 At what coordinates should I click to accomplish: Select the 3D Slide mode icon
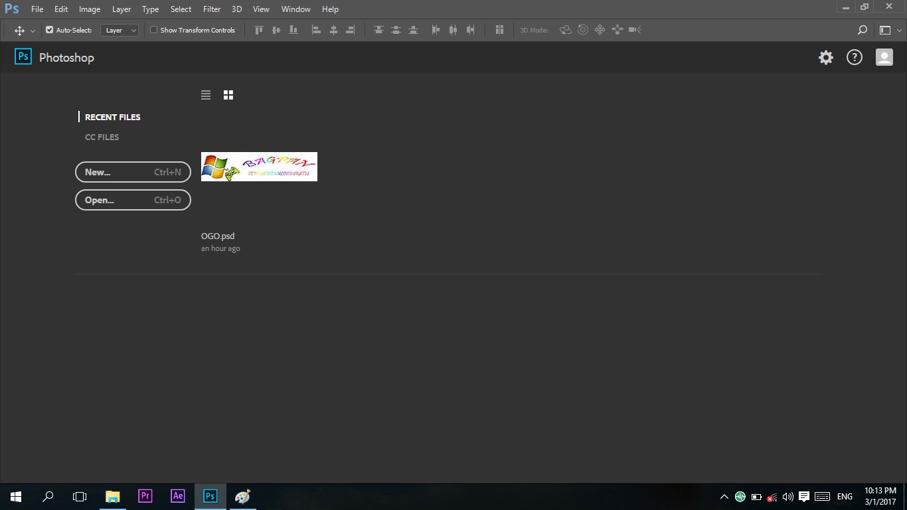pyautogui.click(x=617, y=30)
